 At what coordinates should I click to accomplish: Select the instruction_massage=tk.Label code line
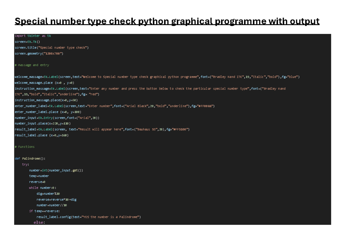(150, 89)
